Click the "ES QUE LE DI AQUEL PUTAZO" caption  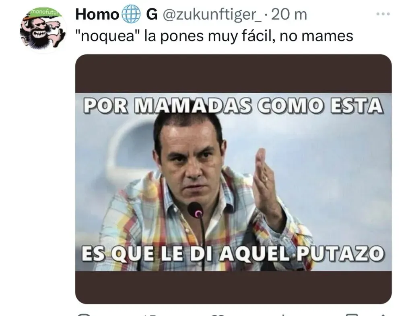point(233,254)
